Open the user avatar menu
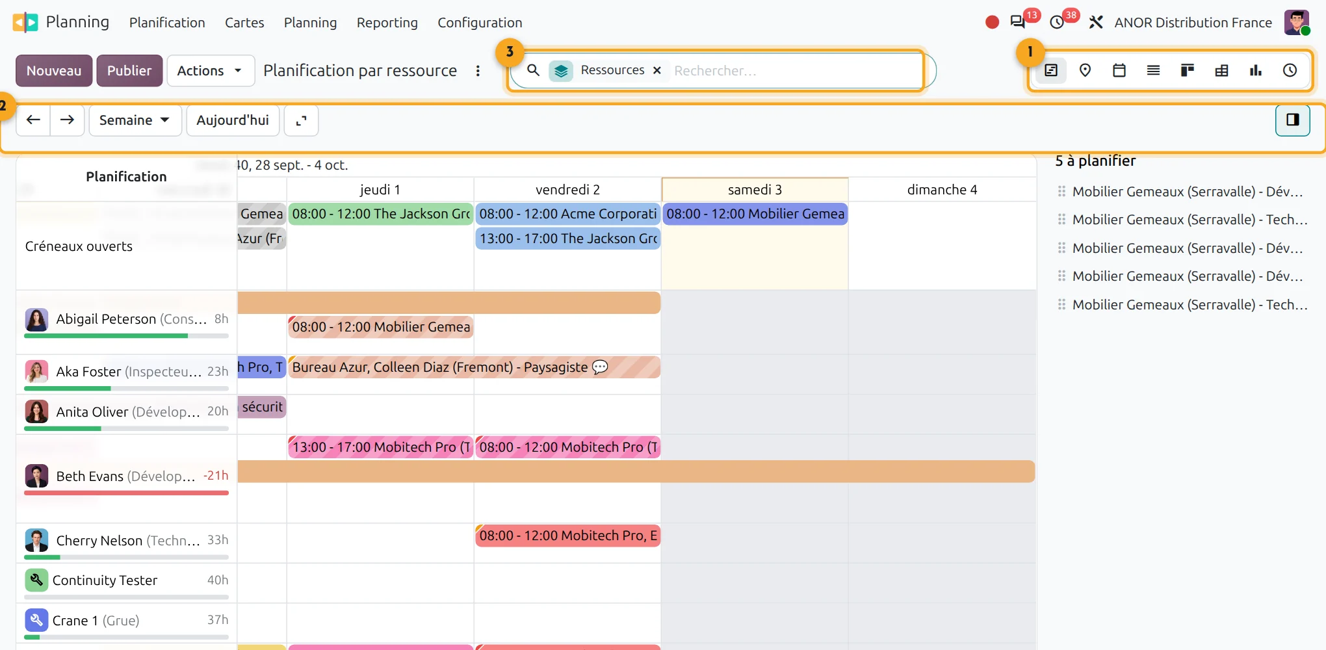Image resolution: width=1326 pixels, height=650 pixels. (x=1297, y=22)
